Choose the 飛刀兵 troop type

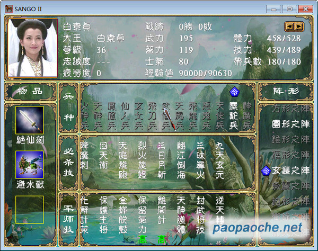[153, 116]
